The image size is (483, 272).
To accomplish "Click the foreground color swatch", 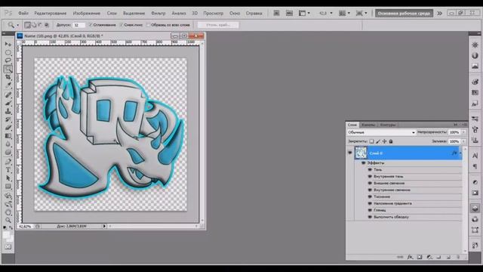I will pos(6,235).
